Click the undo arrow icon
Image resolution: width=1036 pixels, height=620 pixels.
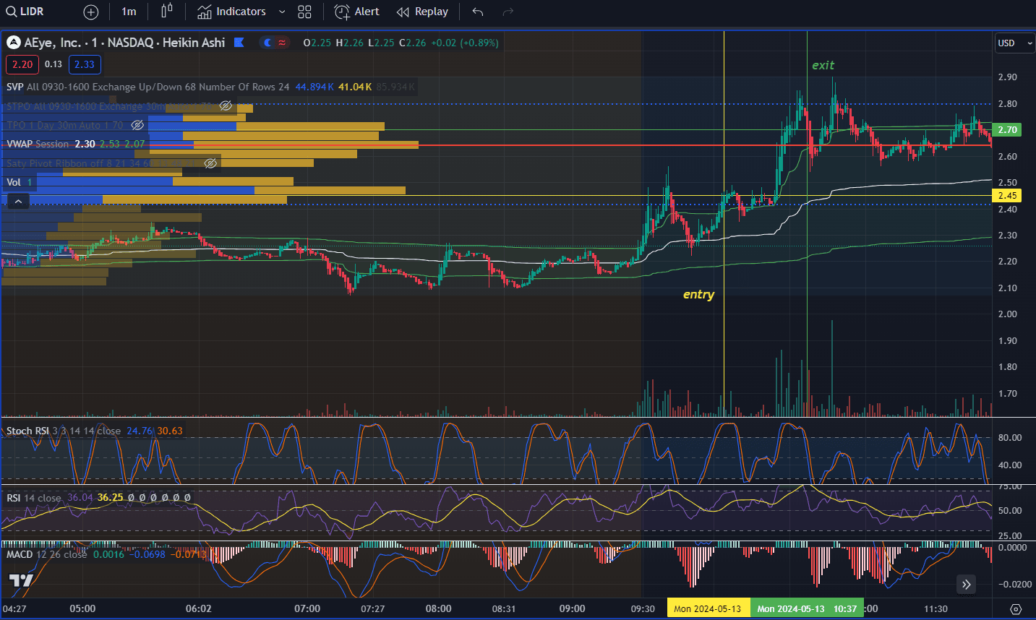click(477, 12)
